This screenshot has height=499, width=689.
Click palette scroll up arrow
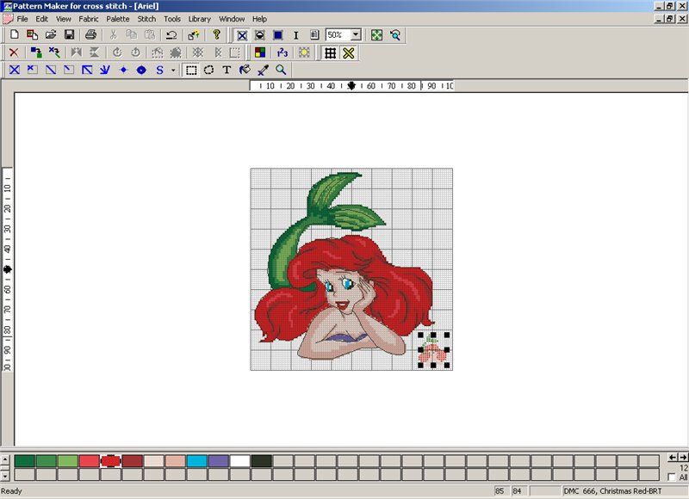click(5, 459)
